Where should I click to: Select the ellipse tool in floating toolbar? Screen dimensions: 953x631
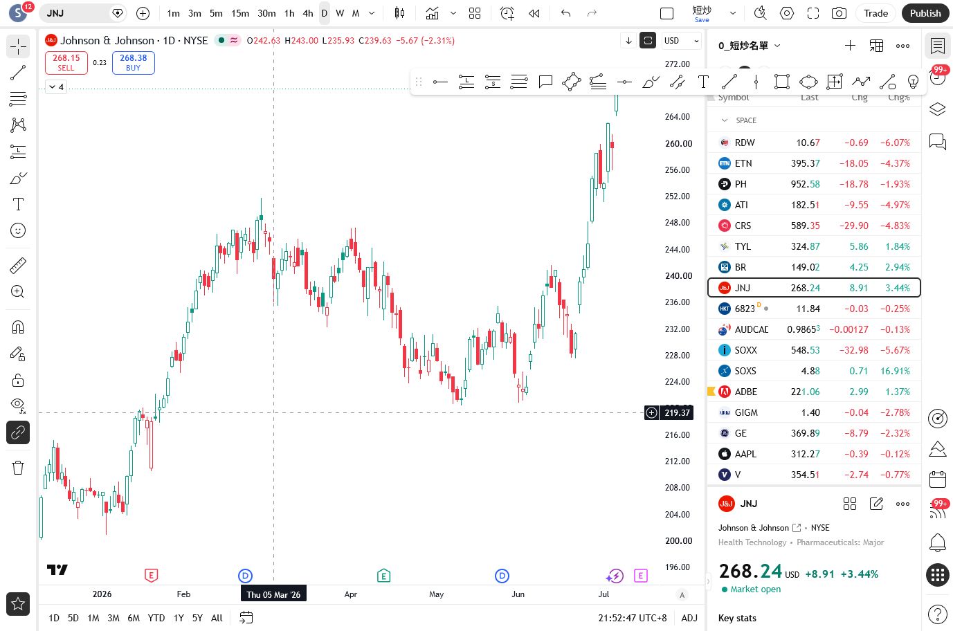click(x=808, y=82)
